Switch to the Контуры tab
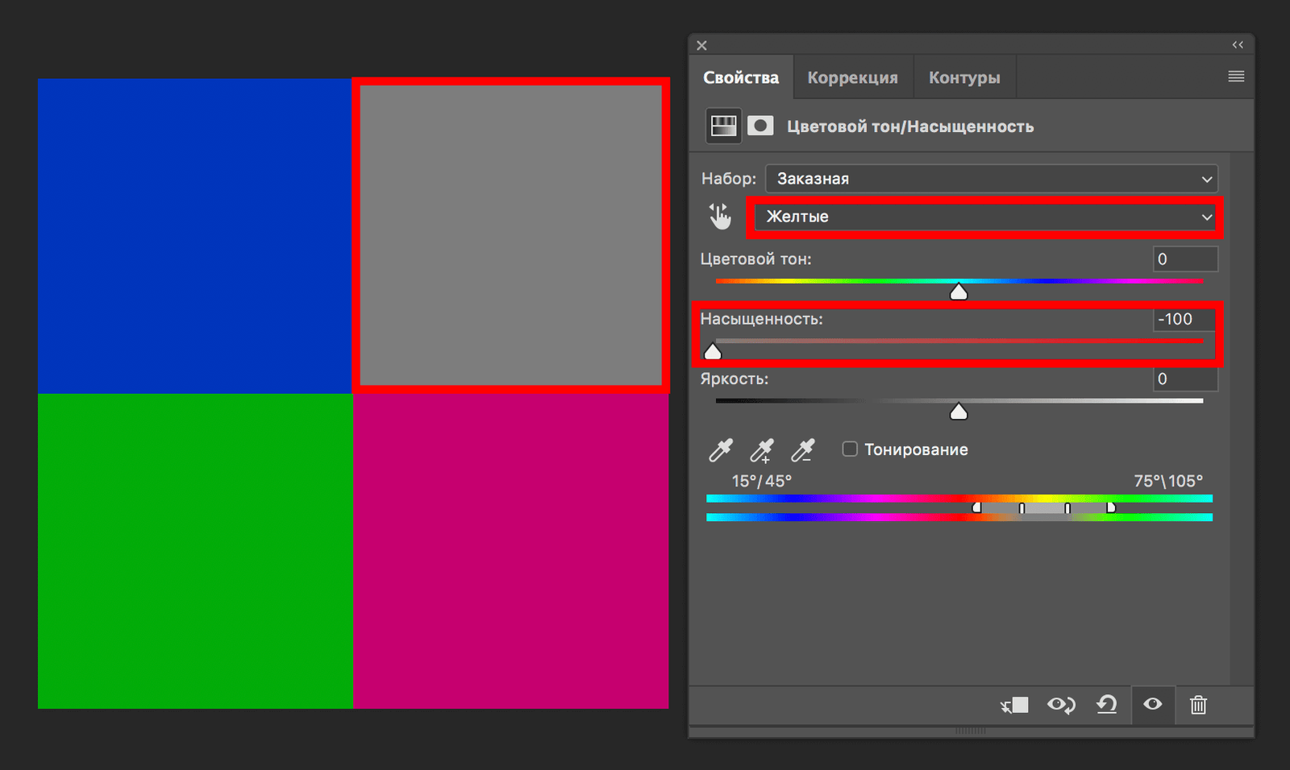The width and height of the screenshot is (1290, 770). tap(964, 78)
